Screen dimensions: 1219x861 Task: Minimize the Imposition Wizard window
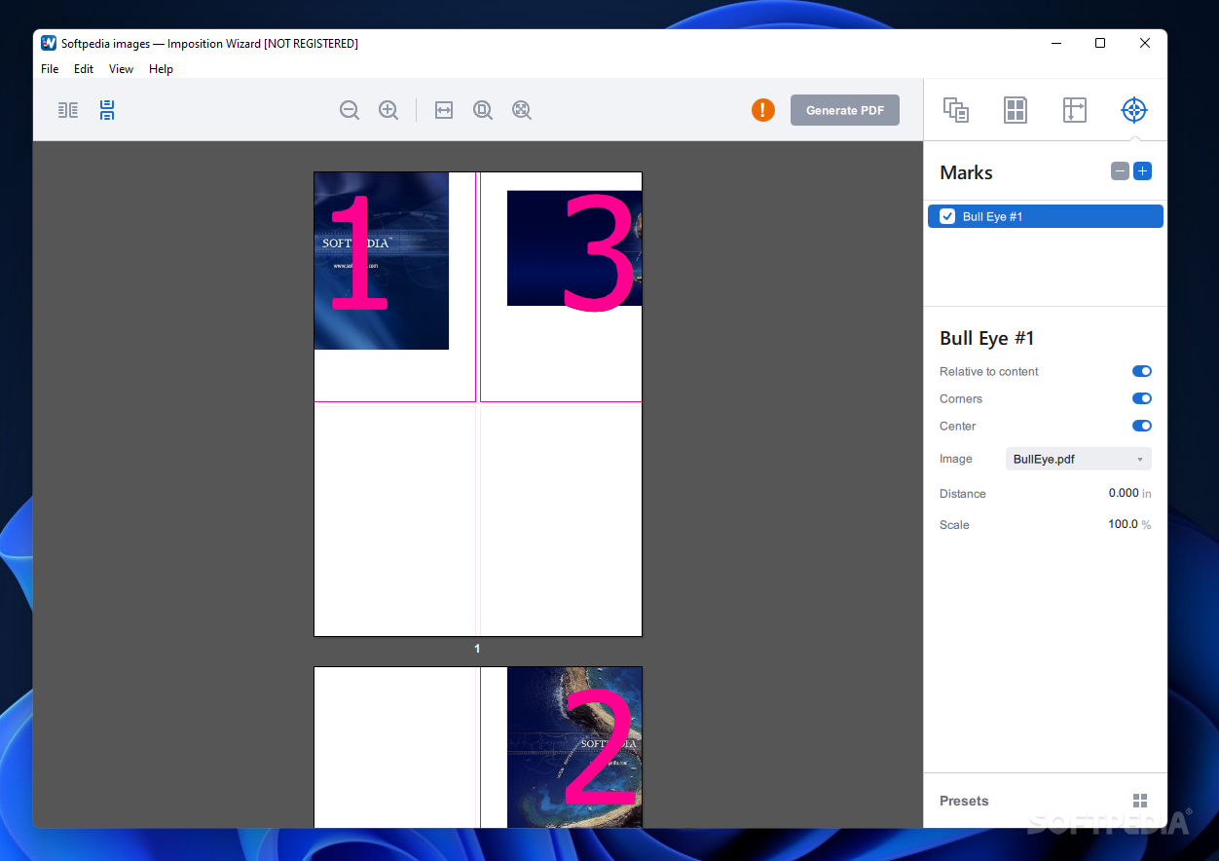click(1055, 43)
